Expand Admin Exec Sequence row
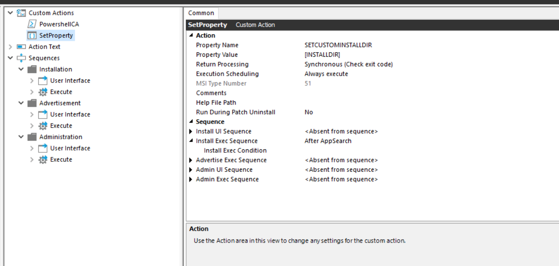 click(x=191, y=179)
